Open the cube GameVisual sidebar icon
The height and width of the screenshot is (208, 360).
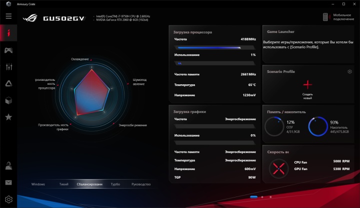8,100
